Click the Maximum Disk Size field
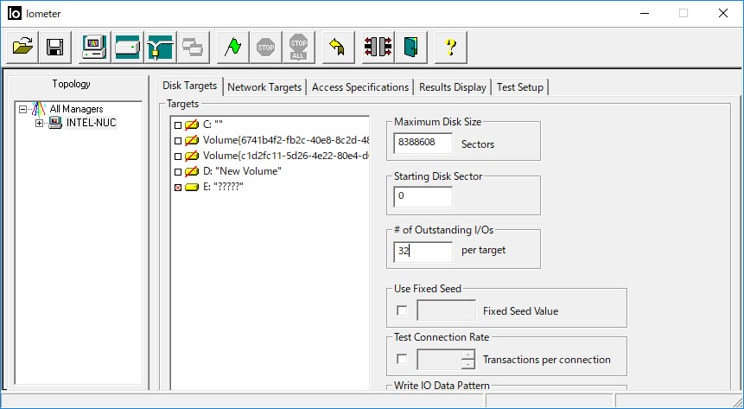 click(x=423, y=144)
